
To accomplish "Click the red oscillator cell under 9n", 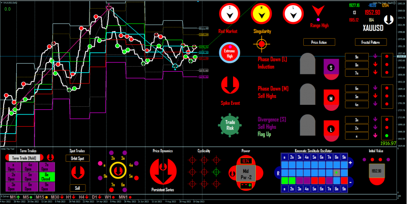I will tap(344, 181).
